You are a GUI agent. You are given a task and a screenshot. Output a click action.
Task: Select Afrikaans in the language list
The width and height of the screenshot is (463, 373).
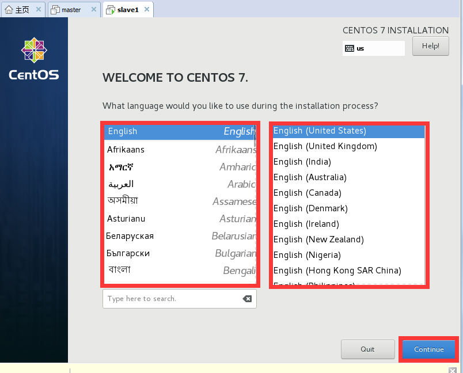[180, 150]
